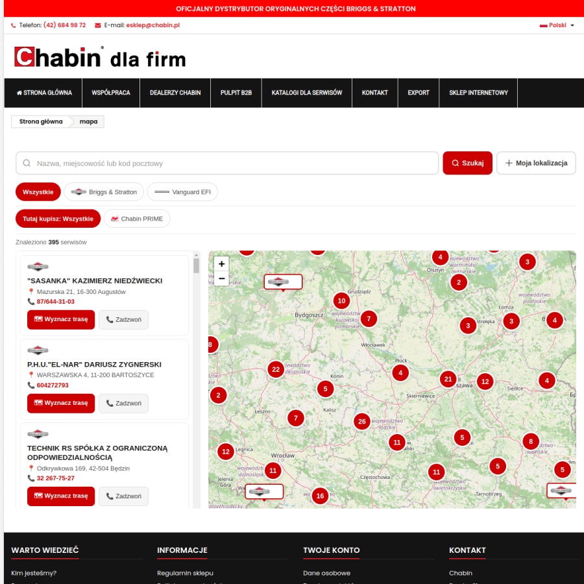Click Briggs logo on SASANKA card
Image resolution: width=584 pixels, height=584 pixels.
pyautogui.click(x=38, y=267)
